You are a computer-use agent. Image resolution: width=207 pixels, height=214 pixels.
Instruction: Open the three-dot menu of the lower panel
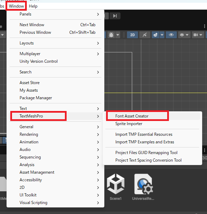tap(204, 150)
